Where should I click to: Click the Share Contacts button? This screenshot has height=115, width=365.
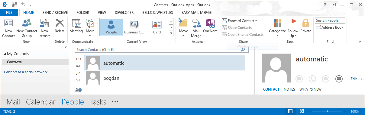(x=237, y=27)
